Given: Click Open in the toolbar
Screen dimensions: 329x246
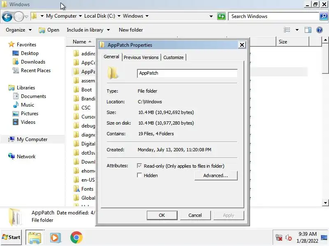Looking at the screenshot, I should [x=49, y=30].
